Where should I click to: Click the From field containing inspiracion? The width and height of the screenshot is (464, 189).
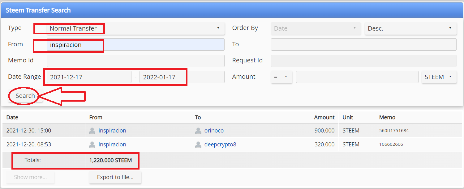point(135,44)
